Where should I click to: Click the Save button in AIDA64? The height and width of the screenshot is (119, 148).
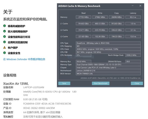click(64, 83)
